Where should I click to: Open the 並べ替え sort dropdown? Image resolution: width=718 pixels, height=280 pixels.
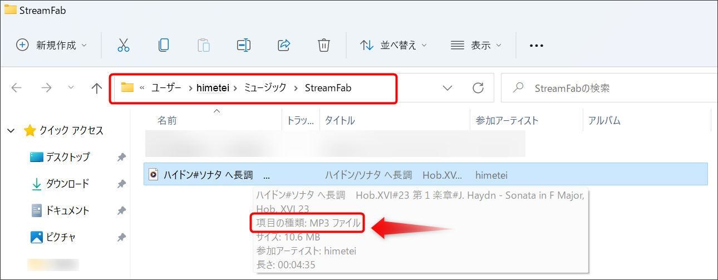click(394, 45)
